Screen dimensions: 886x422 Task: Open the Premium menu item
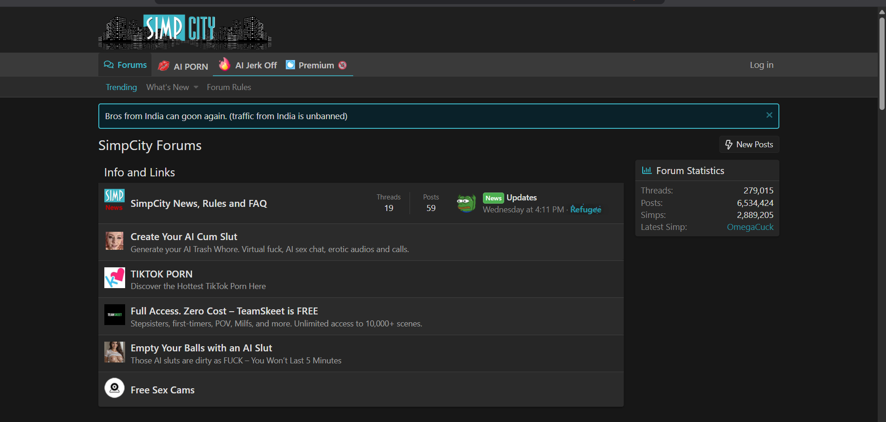point(316,66)
